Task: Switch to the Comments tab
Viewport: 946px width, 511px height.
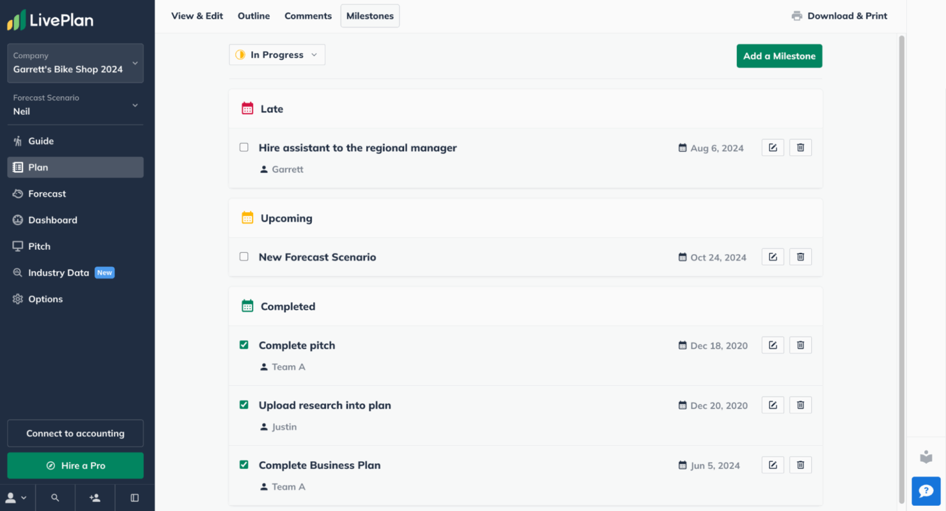Action: click(308, 16)
